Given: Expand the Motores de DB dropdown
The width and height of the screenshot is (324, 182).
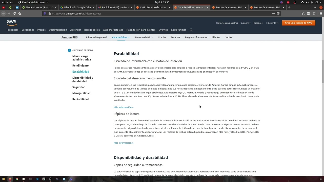Looking at the screenshot, I should click(144, 37).
